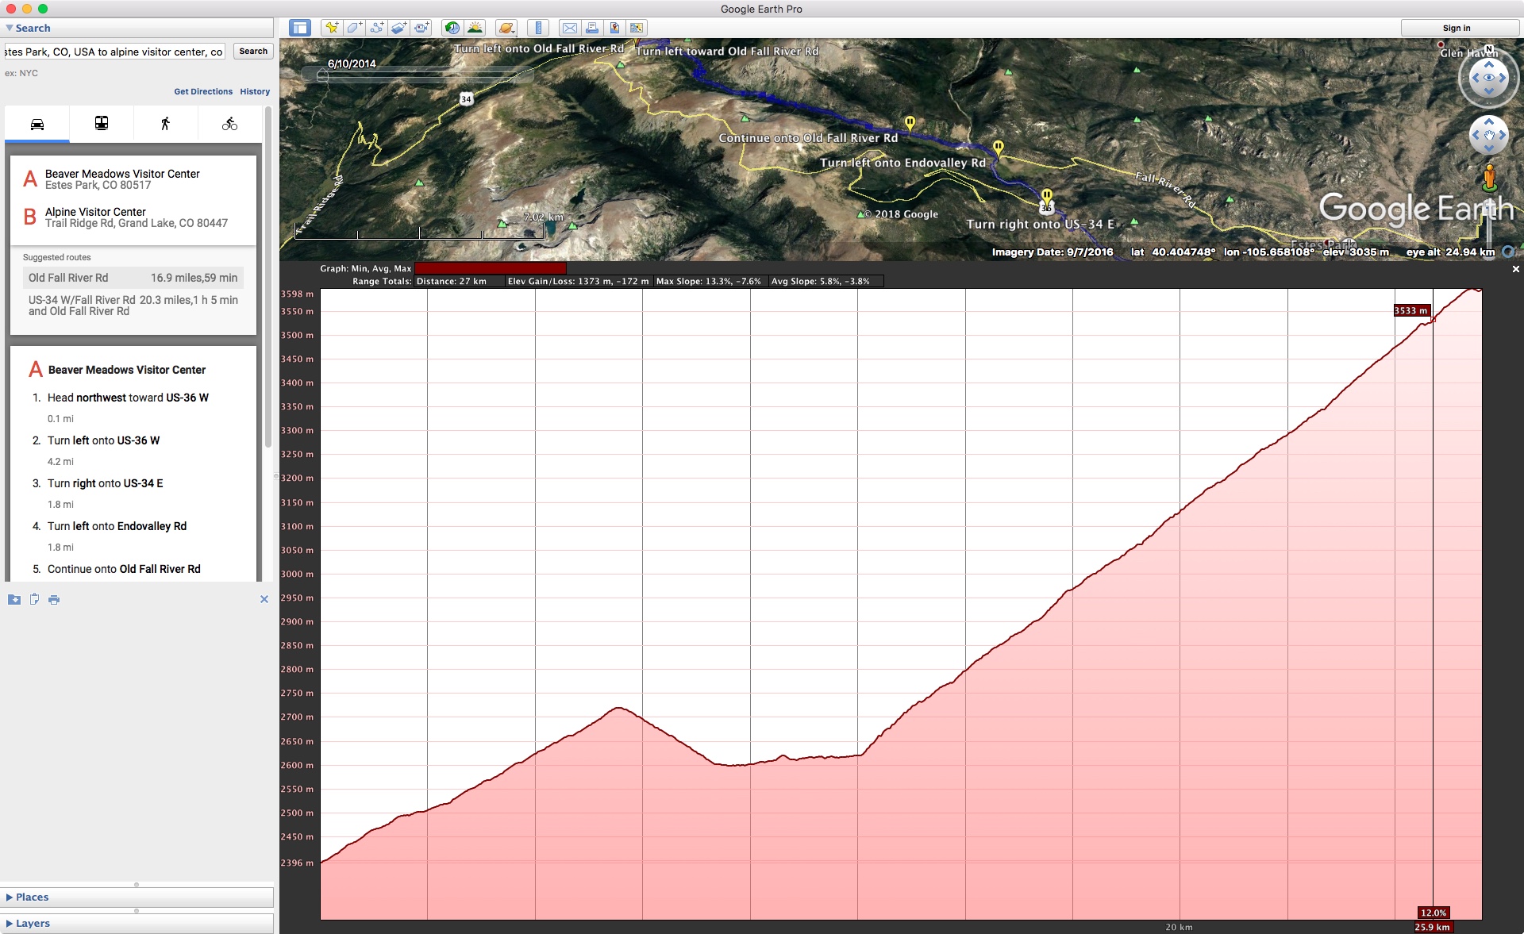The height and width of the screenshot is (934, 1524).
Task: Copy search results to My Places folder icon
Action: [14, 599]
